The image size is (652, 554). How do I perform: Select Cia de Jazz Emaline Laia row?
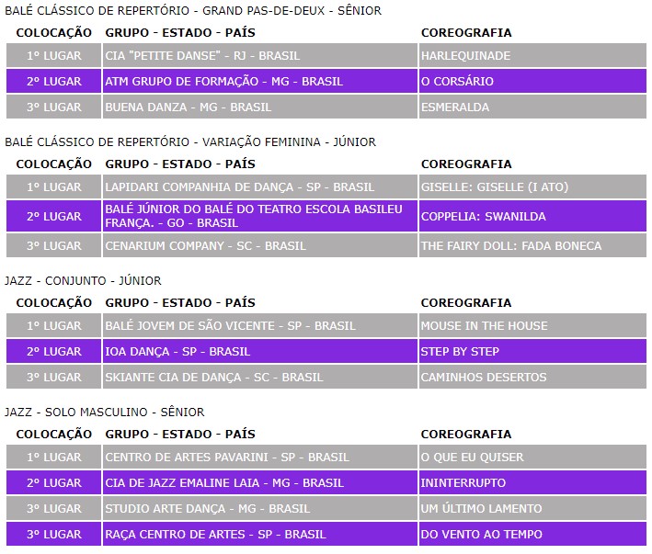[x=224, y=483]
